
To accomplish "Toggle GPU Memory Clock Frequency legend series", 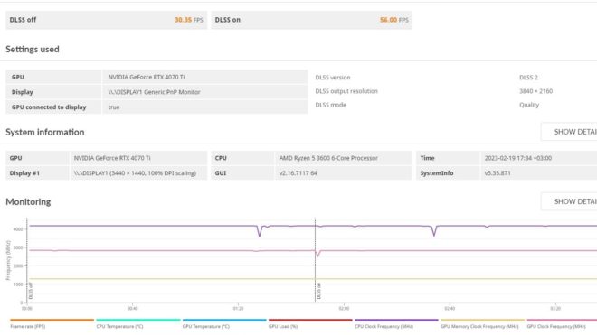I will (482, 323).
